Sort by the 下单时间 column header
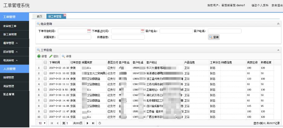 [x=59, y=63]
